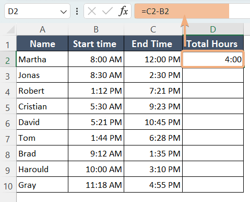This screenshot has width=250, height=202.
Task: Click the Cancel (X) formula bar icon
Action: [x=92, y=12]
